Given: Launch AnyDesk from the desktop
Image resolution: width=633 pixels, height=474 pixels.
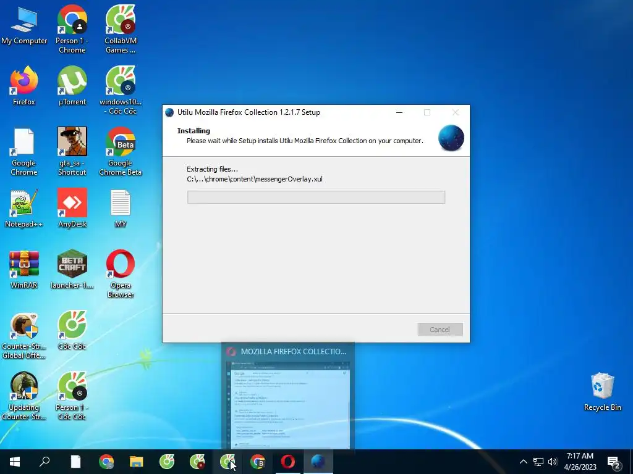Looking at the screenshot, I should 72,209.
